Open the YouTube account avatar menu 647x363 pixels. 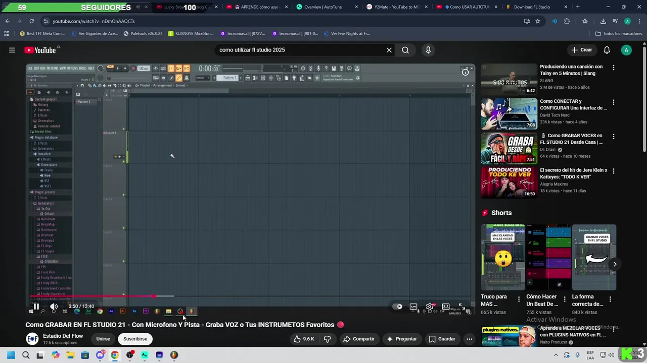(626, 50)
